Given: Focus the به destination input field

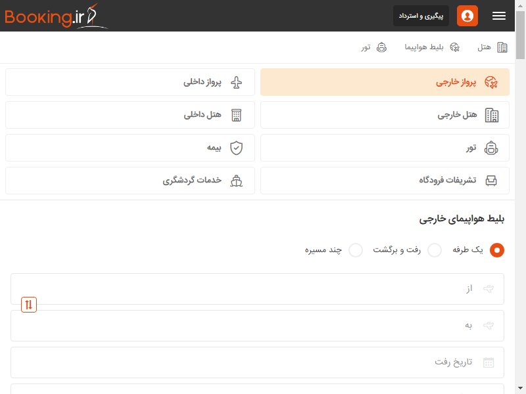Looking at the screenshot, I should (x=257, y=326).
